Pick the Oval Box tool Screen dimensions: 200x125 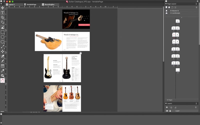(x=2, y=37)
